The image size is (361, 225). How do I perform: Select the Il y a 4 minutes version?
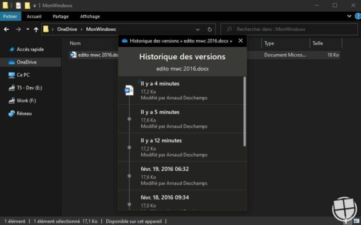pos(181,91)
